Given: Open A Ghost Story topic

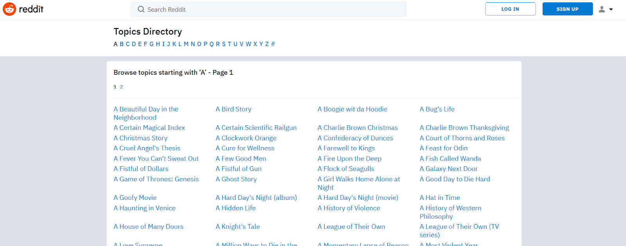Looking at the screenshot, I should [236, 179].
